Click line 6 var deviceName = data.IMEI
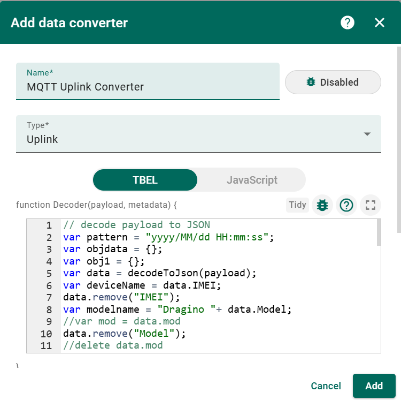 142,285
